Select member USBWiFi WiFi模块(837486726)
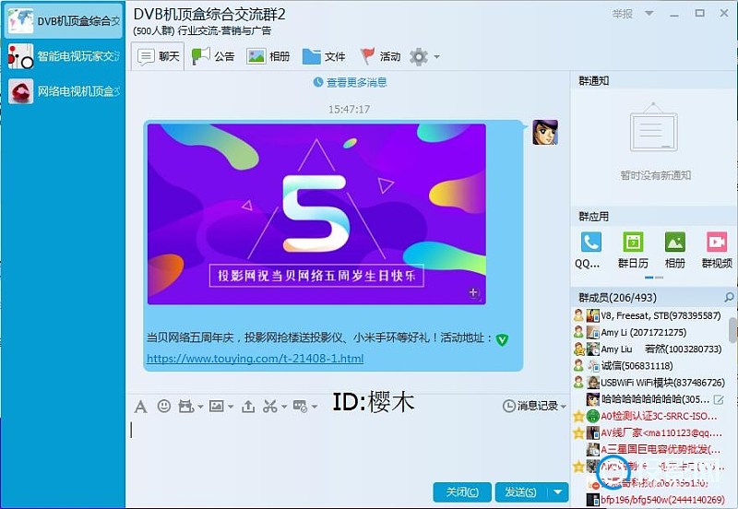Viewport: 738px width, 509px height. coord(649,383)
